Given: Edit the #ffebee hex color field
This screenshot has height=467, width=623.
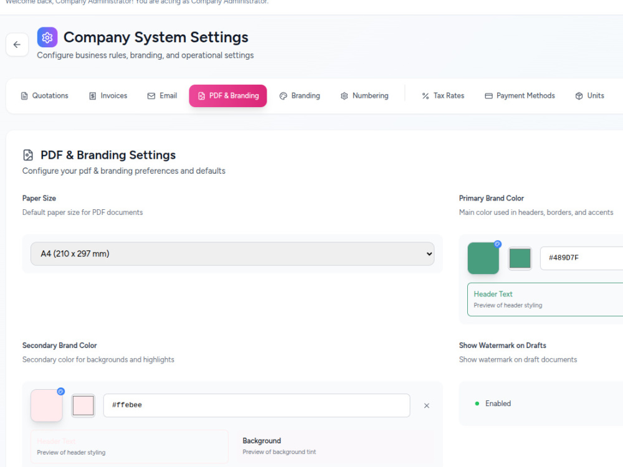Looking at the screenshot, I should click(x=257, y=405).
